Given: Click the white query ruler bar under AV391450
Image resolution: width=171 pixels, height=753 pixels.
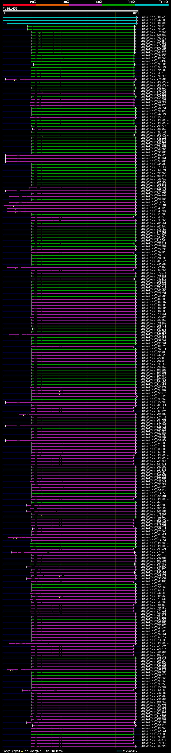Looking at the screenshot, I should point(71,11).
